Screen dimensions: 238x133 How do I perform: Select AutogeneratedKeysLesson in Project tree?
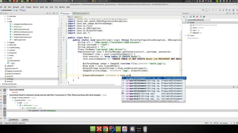tap(23, 24)
